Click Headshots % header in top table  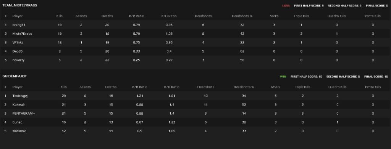(x=242, y=16)
